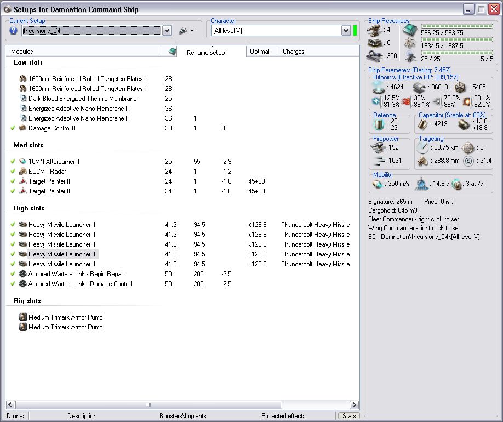Click the Rename setup tooltip label
Screen dimensions: 503x422
(x=205, y=53)
